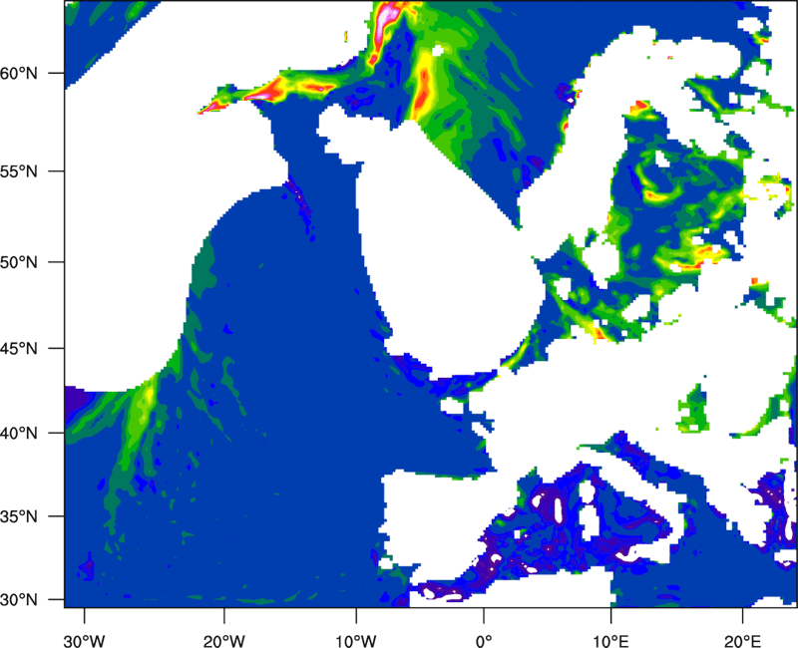Click the 40°N latitude label
Viewport: 798px width, 648px height.
click(x=19, y=434)
